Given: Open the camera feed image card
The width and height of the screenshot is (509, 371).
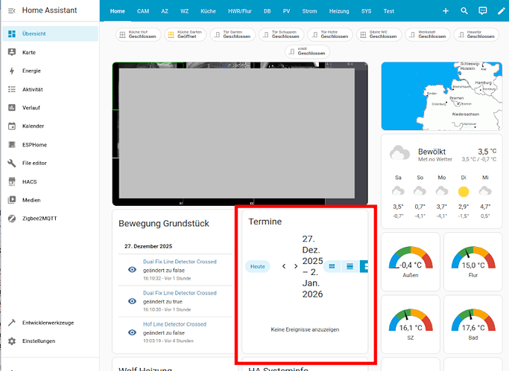Looking at the screenshot, I should [x=240, y=134].
